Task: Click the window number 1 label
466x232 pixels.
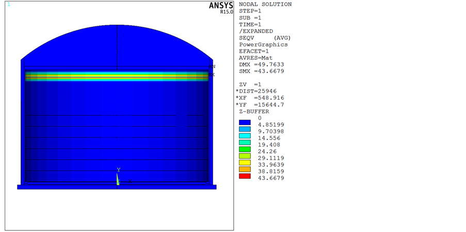Action: tap(8, 5)
